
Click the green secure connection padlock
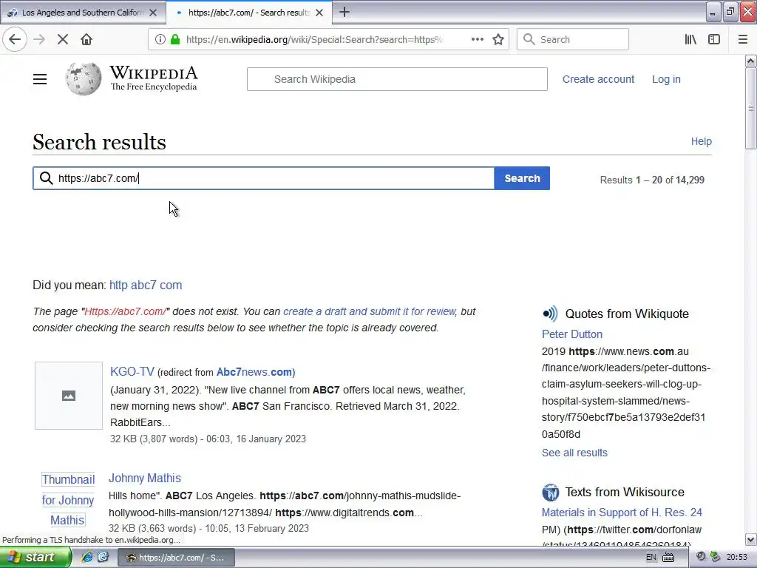click(175, 39)
